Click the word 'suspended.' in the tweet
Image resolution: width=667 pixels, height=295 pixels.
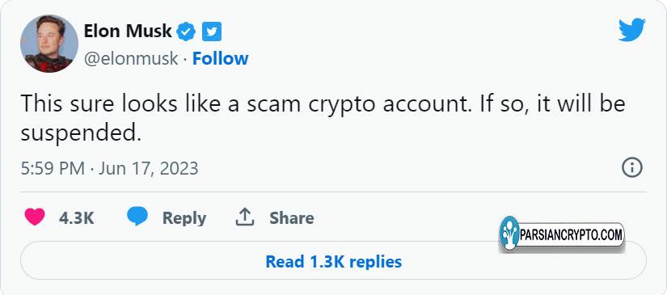(x=81, y=133)
